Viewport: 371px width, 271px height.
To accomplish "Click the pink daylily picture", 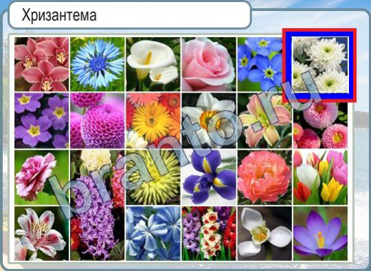I will 265,121.
